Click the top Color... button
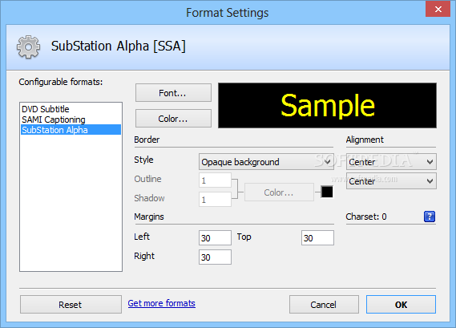Screen dimensions: 456x328 [x=173, y=119]
